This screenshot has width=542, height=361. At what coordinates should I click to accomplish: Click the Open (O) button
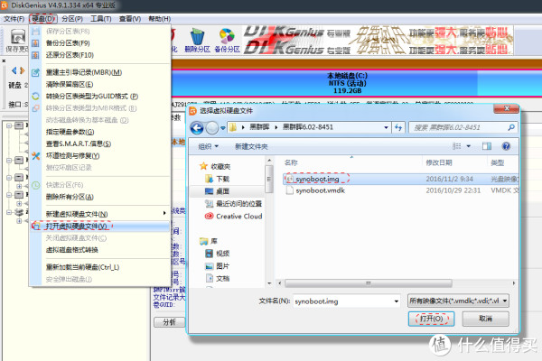coord(431,319)
